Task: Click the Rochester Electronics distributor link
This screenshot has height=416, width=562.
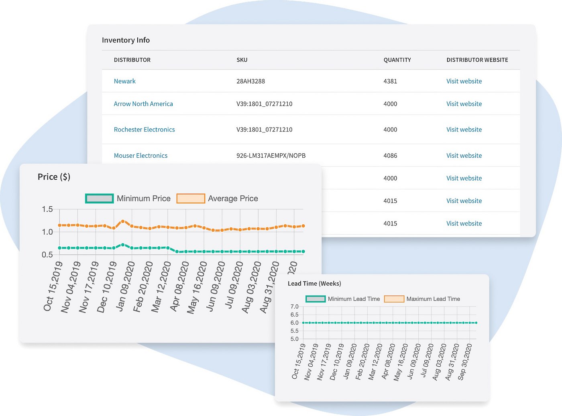Action: [144, 130]
